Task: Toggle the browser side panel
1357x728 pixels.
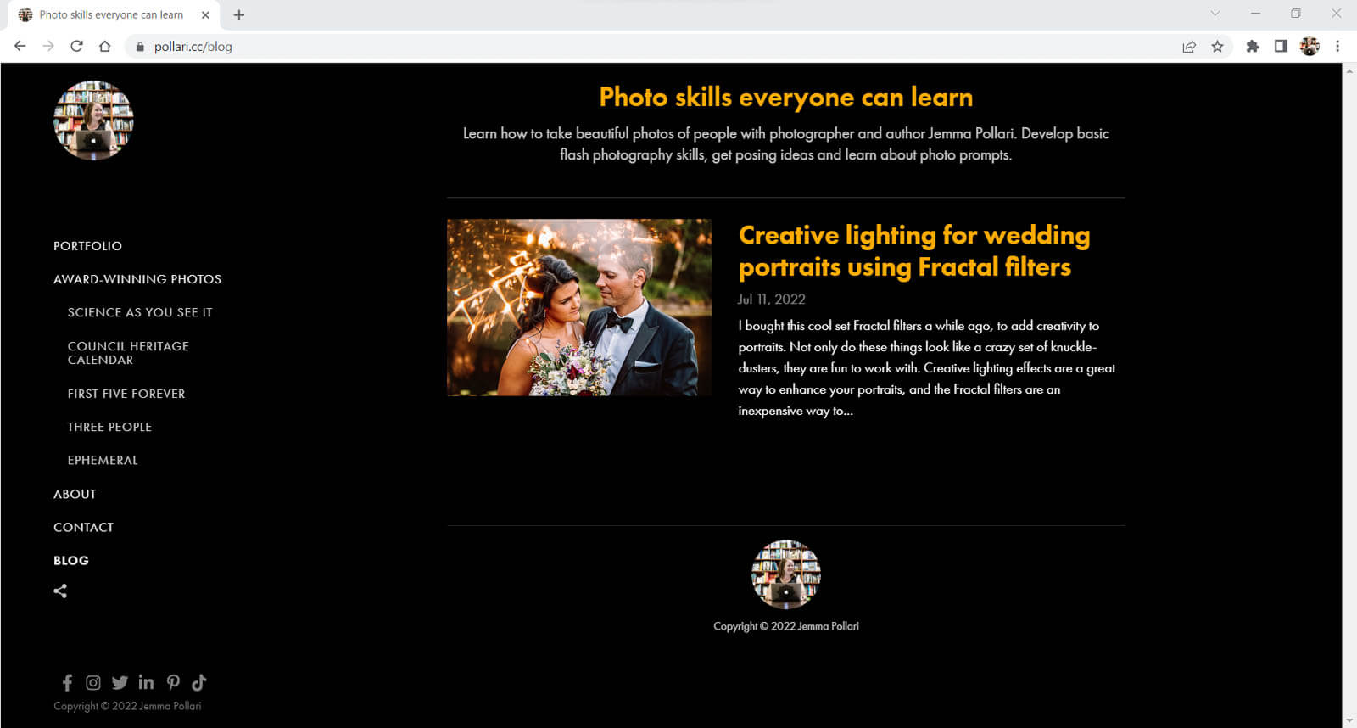Action: (1281, 47)
